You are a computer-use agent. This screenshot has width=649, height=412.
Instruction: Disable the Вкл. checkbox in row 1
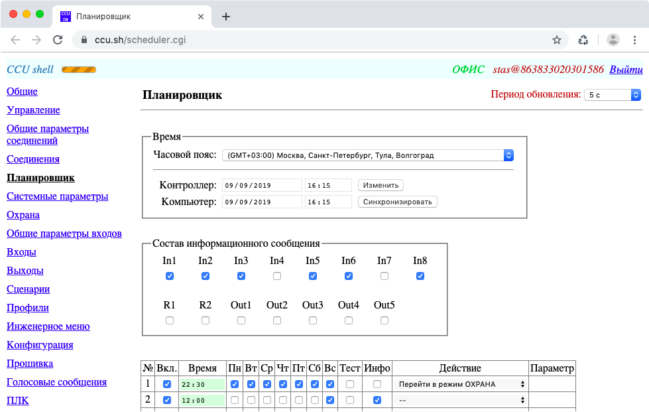[x=167, y=384]
